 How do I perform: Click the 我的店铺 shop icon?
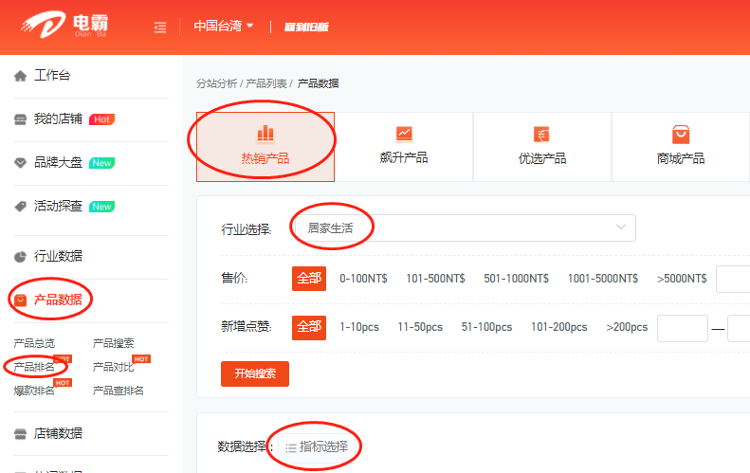tap(20, 119)
